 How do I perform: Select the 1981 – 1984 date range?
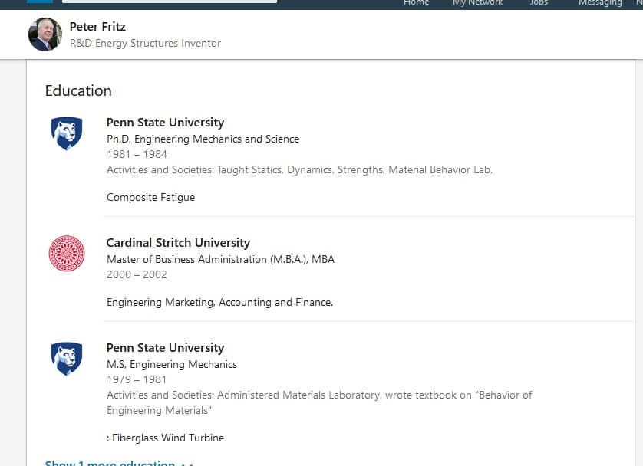click(137, 154)
